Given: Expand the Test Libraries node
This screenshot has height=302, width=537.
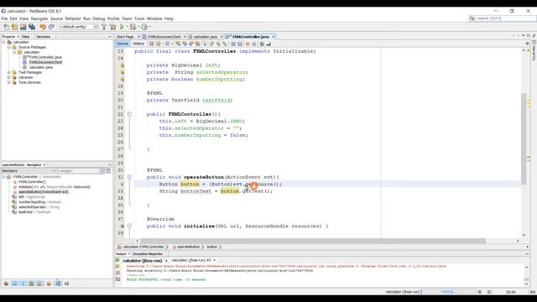Looking at the screenshot, I should click(x=9, y=82).
